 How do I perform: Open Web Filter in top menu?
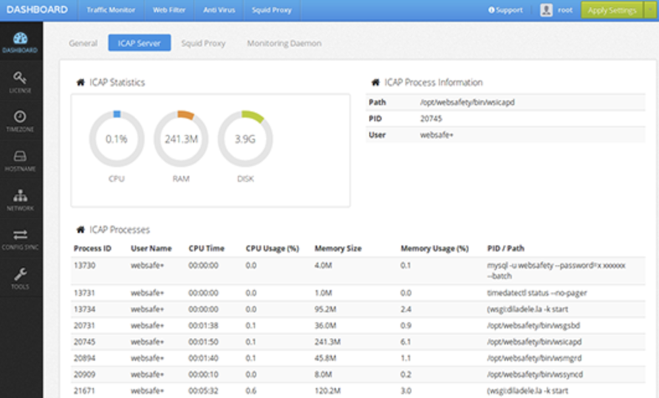(169, 10)
